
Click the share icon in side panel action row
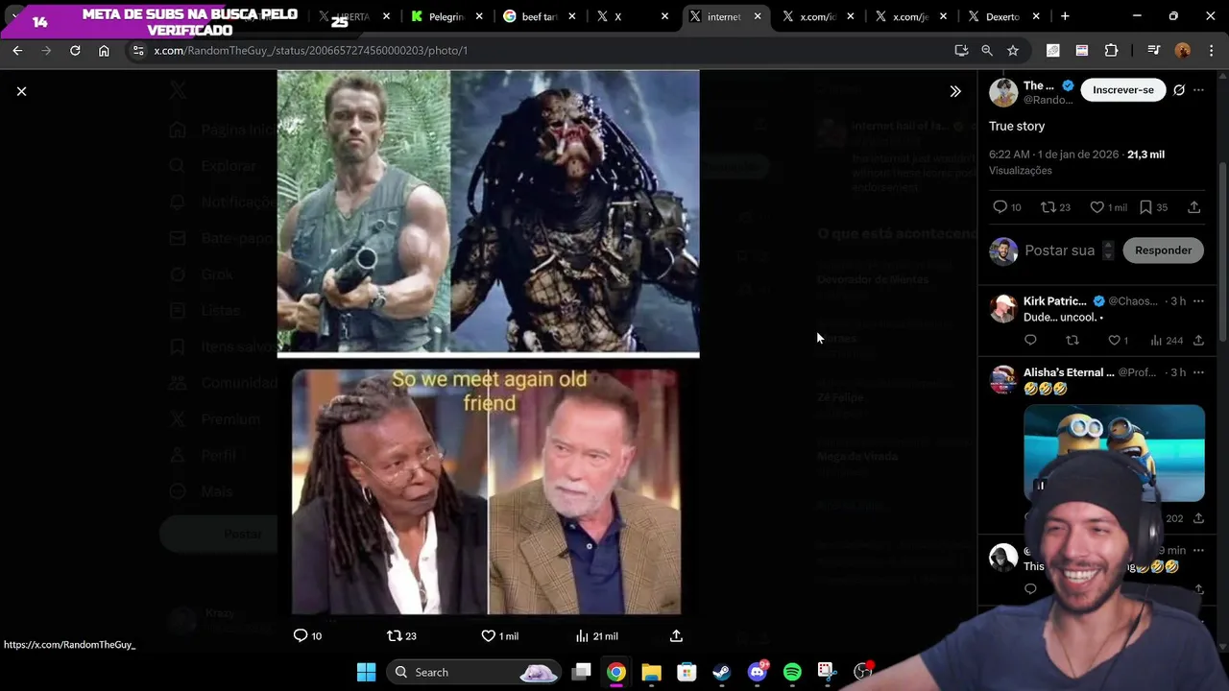[x=1194, y=207]
